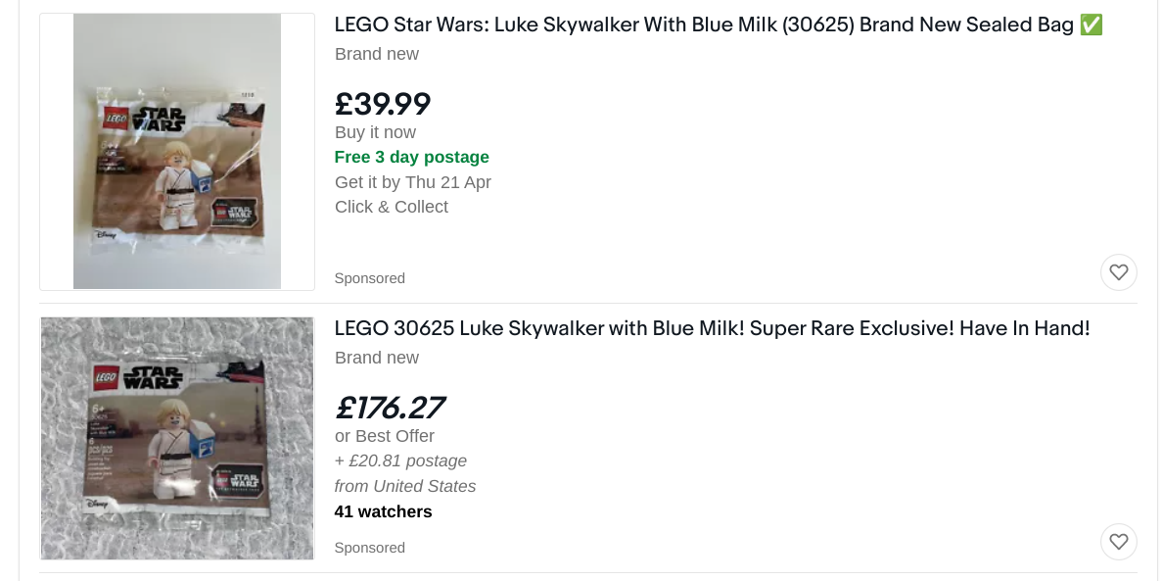1162x581 pixels.
Task: Add the £39.99 Luke Skywalker listing to watchlist
Action: click(1118, 272)
